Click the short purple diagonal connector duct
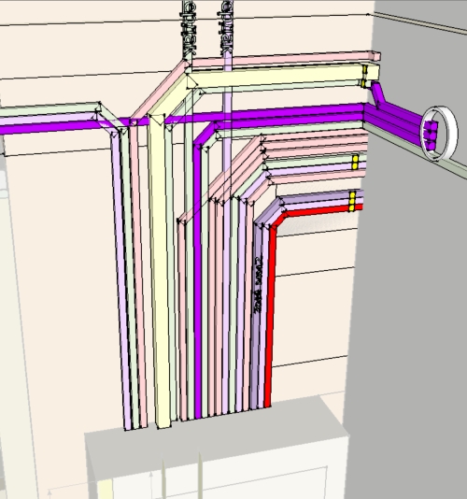Screen dimensions: 467x499 click(x=378, y=94)
